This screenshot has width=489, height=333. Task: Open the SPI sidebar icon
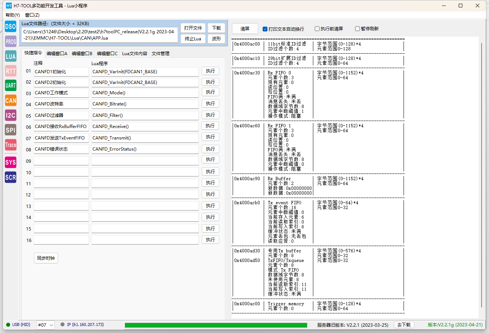point(10,130)
